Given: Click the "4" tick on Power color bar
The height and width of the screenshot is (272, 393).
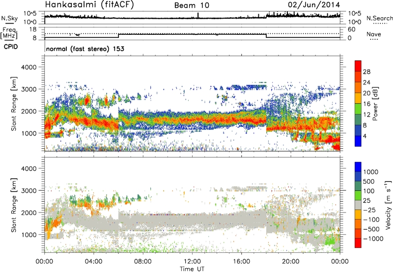Looking at the screenshot, I should (365, 136).
